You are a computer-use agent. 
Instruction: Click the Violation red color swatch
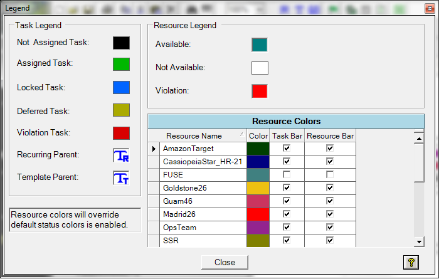(x=260, y=91)
